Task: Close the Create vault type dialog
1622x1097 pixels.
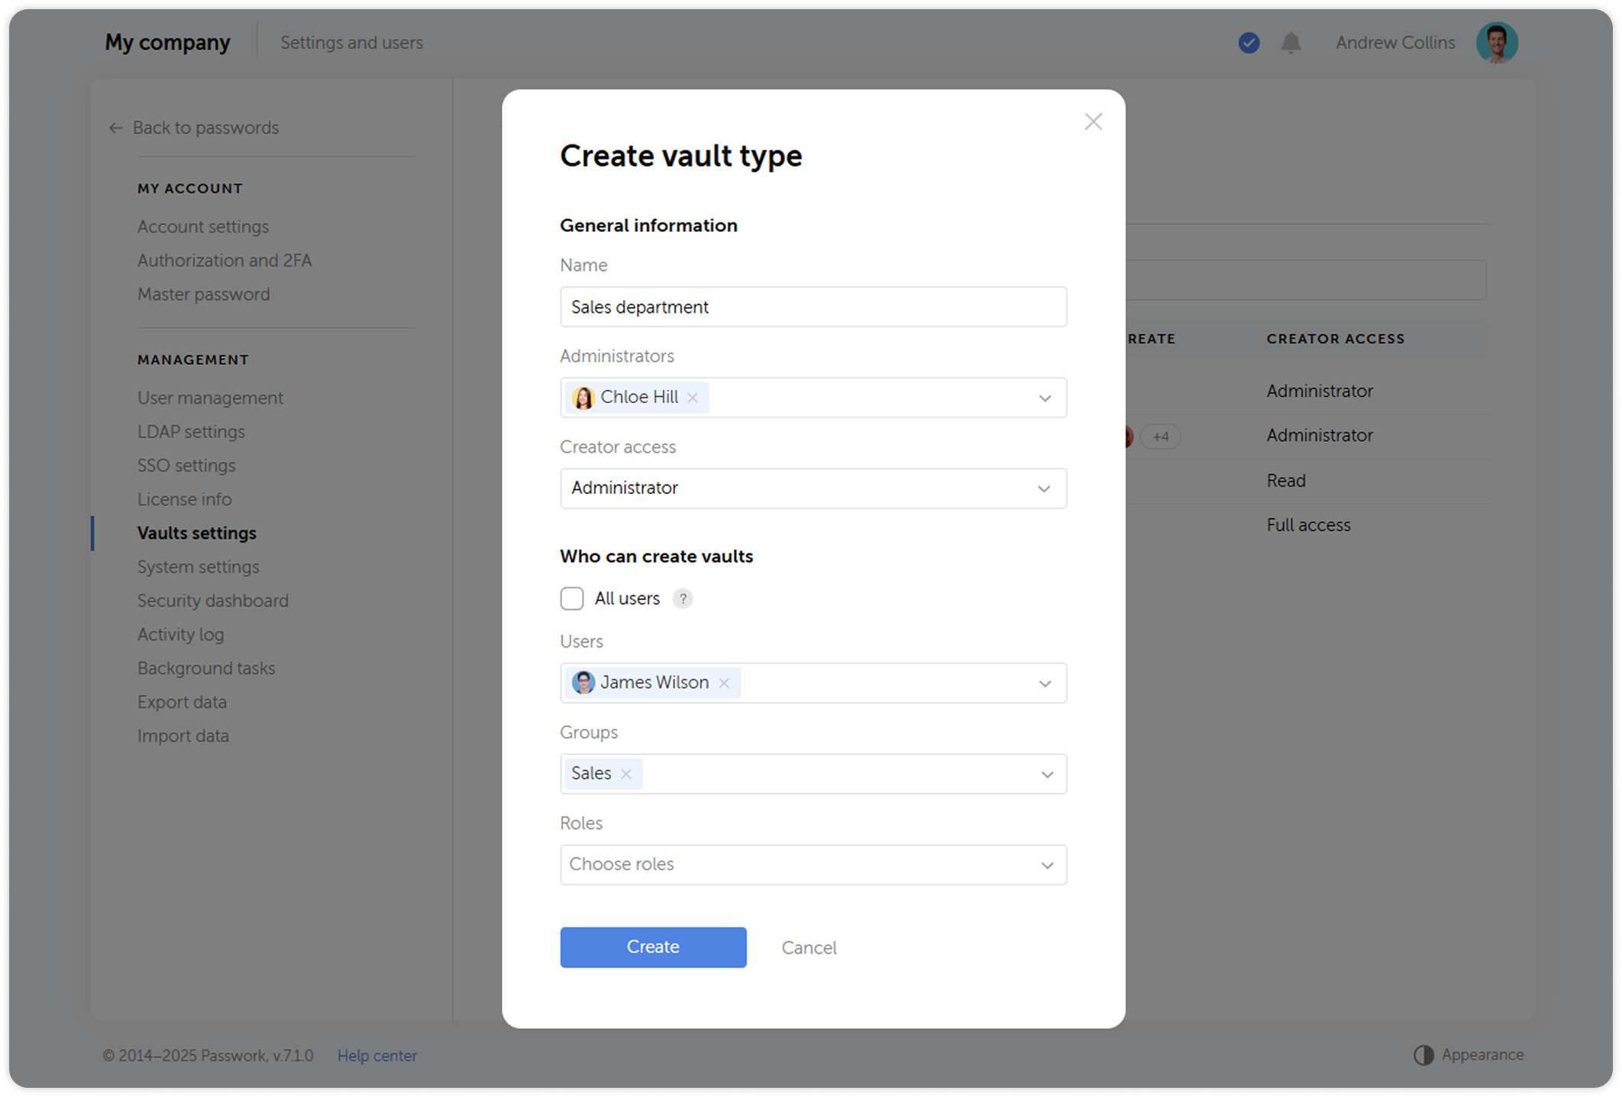Action: tap(1093, 122)
